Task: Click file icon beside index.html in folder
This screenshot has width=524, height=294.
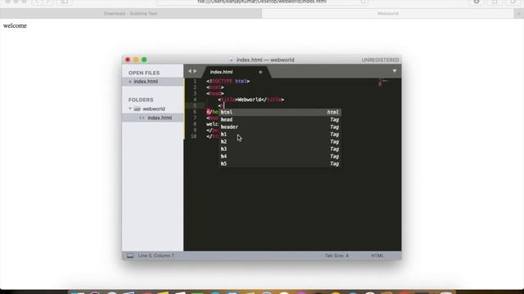Action: pos(142,118)
